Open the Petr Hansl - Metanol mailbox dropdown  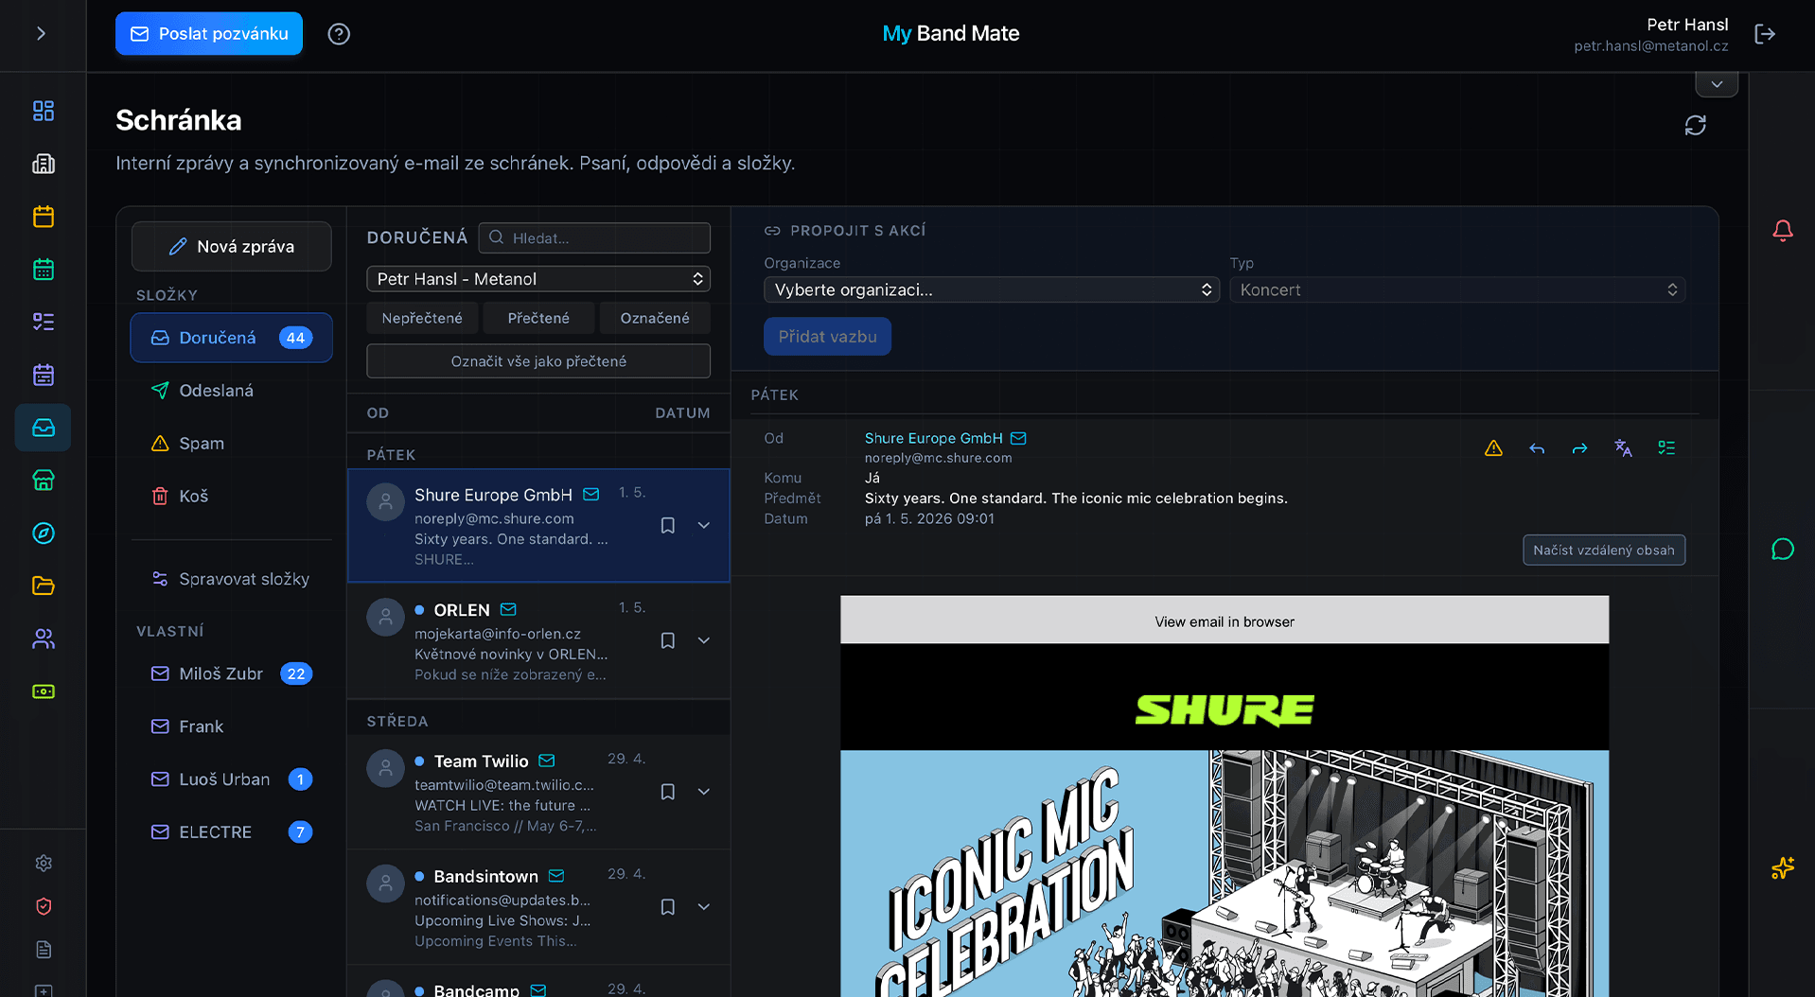[538, 279]
